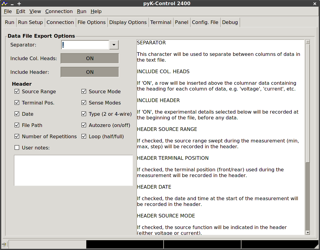Image resolution: width=320 pixels, height=250 pixels.
Task: Toggle Include Header ON button
Action: (x=90, y=72)
